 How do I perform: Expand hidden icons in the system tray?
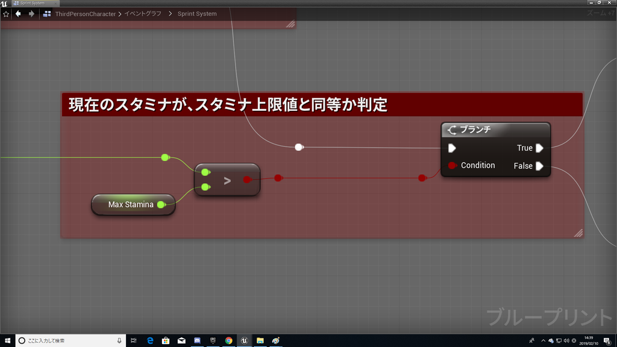pos(543,341)
